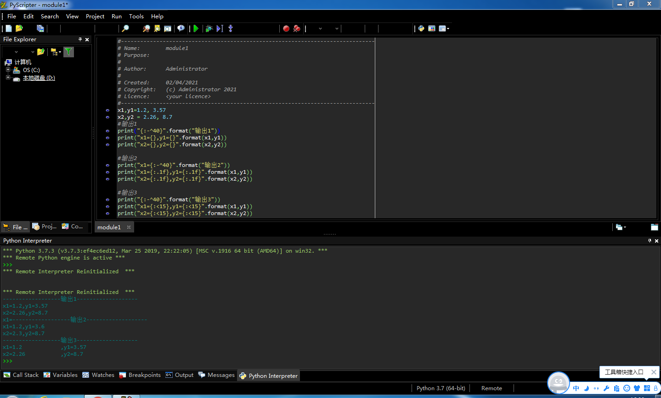
Task: Close the File Explorer panel
Action: [87, 39]
